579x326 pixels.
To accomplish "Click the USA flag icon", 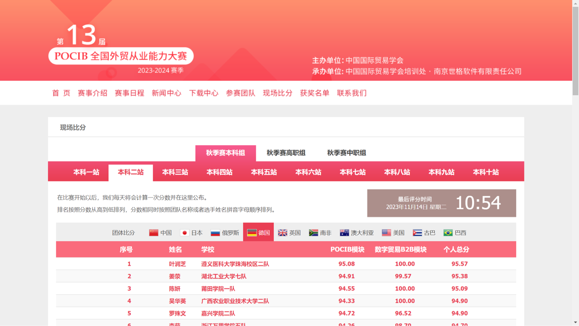I will tap(386, 233).
